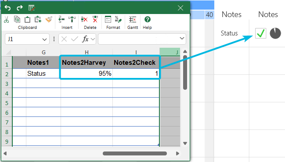Select the Notes1 header cell

click(43, 63)
